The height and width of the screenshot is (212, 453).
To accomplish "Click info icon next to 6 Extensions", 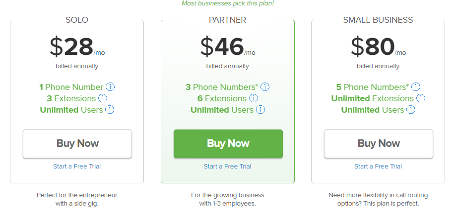I will [254, 98].
